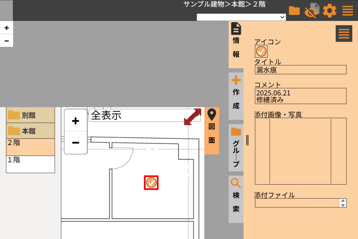This screenshot has height=239, width=358.
Task: Click the panel resize handle with double bars
Action: (248, 140)
